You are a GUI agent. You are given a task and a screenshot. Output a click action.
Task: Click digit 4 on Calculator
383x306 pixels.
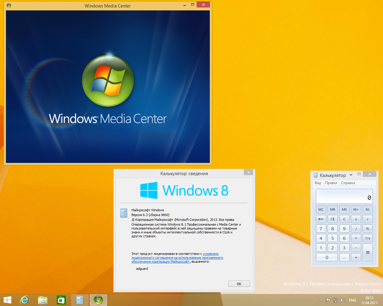pos(321,238)
